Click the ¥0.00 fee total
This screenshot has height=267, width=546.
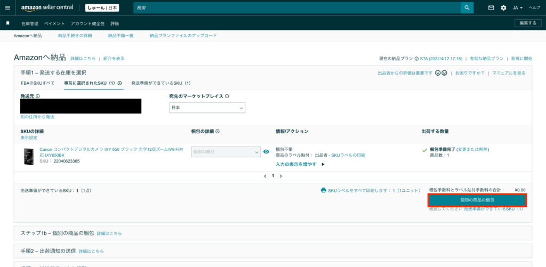pos(520,190)
